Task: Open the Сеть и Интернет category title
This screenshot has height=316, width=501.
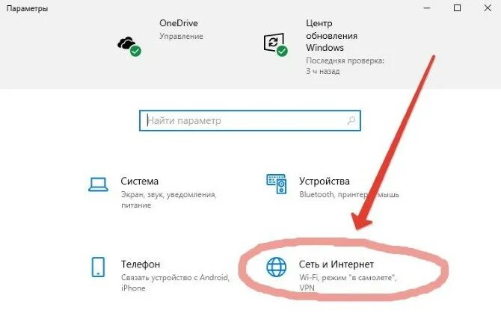Action: point(336,264)
